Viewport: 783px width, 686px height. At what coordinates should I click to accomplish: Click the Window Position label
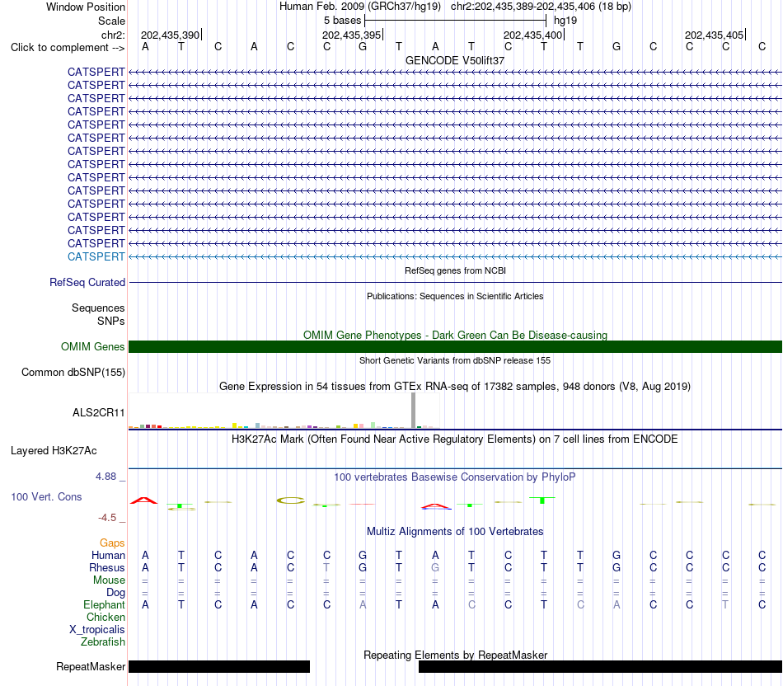(86, 7)
